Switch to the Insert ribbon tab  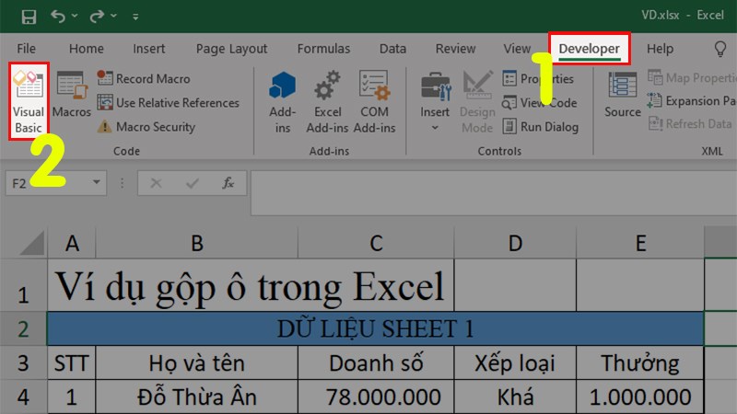[148, 49]
